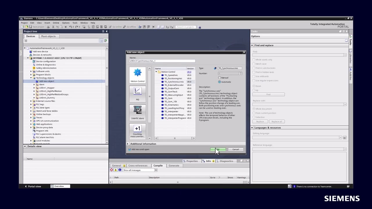Click the icon beside the Type field

pyautogui.click(x=215, y=68)
